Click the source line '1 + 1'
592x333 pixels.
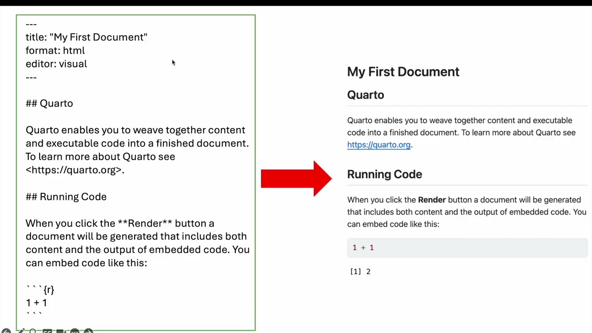[36, 303]
